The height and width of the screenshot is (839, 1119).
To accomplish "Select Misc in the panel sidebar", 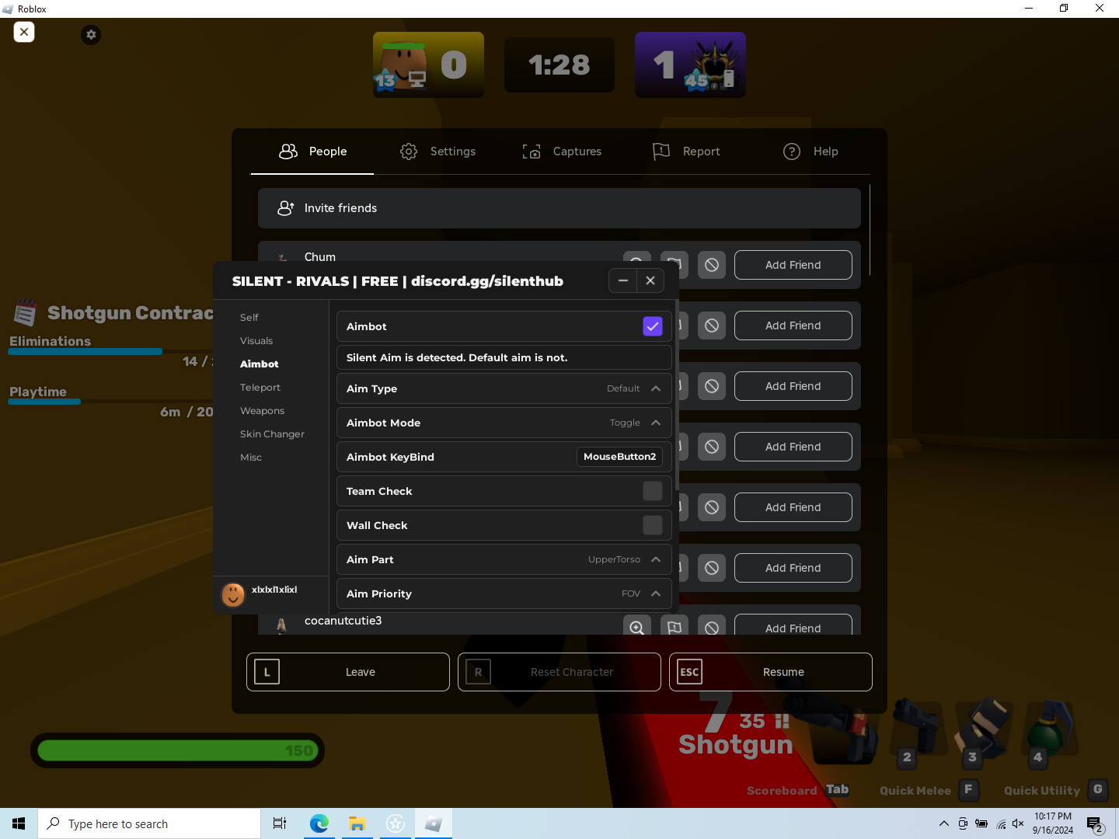I will [251, 458].
